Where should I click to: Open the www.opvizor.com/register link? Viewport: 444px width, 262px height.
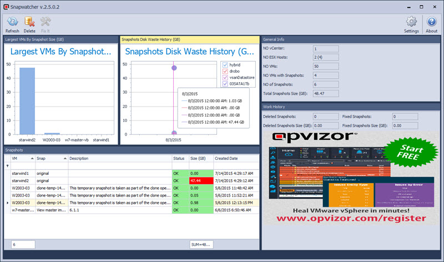351,218
